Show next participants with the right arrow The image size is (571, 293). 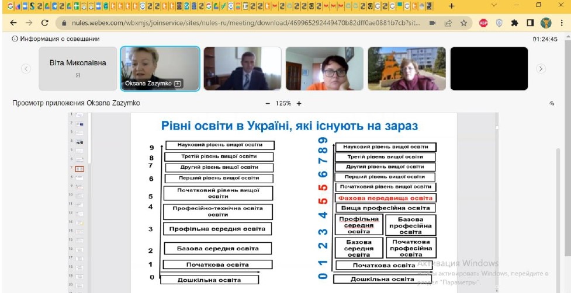(x=541, y=68)
